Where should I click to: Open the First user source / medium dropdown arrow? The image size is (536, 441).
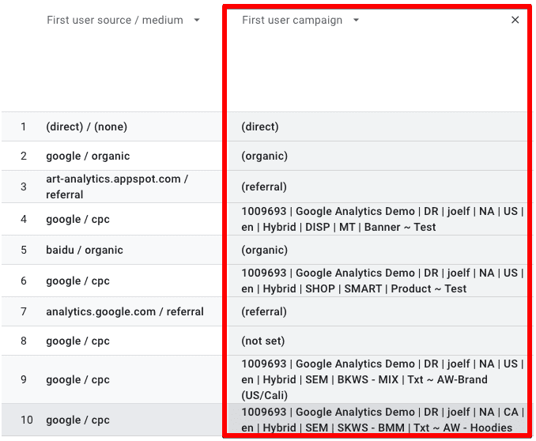197,21
